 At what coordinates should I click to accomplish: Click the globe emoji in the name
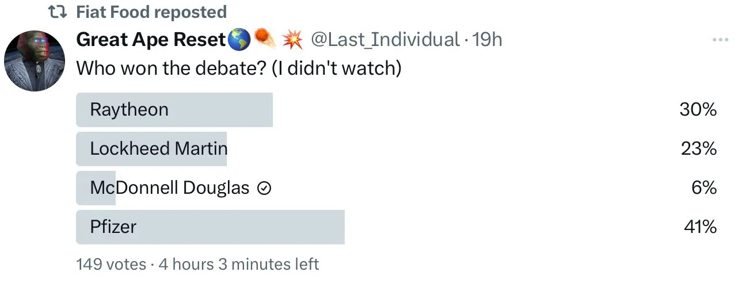[x=239, y=40]
